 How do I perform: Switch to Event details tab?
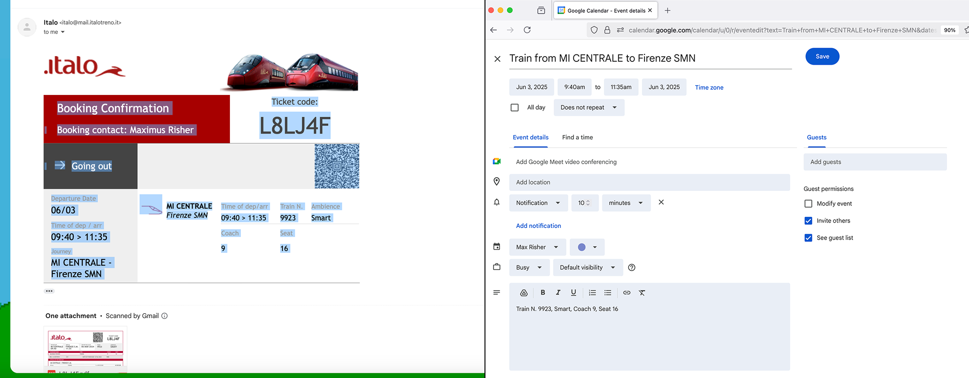click(530, 137)
